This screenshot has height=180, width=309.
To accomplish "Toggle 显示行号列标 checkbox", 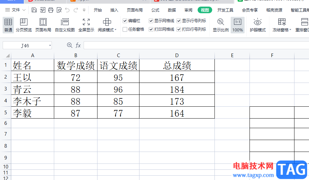I will tap(179, 21).
